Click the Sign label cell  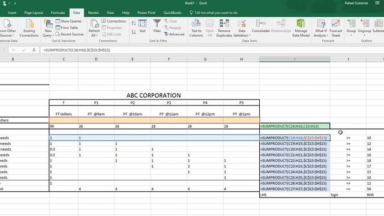coord(348,195)
